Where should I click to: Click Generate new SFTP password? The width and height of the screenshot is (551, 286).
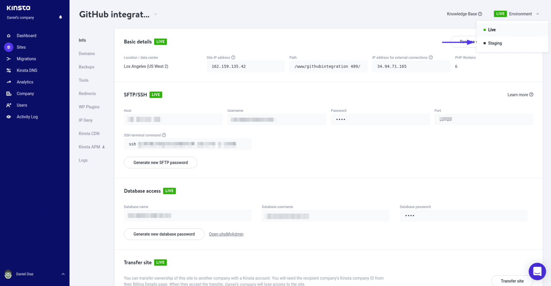pos(160,162)
